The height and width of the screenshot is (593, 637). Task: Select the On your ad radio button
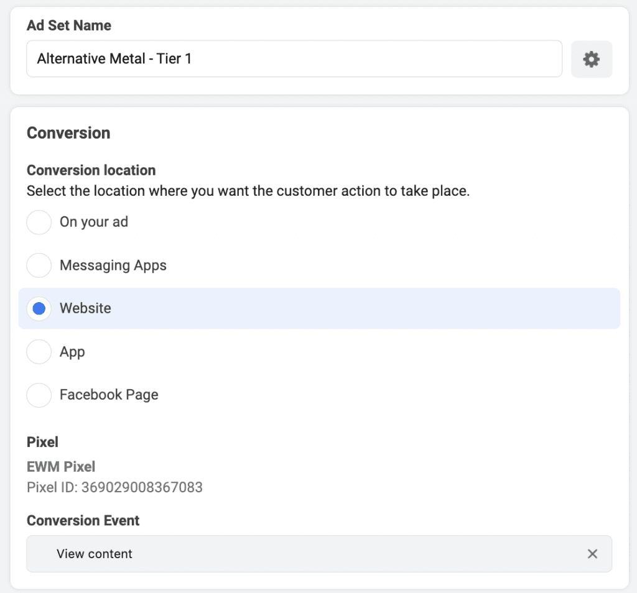(x=39, y=222)
